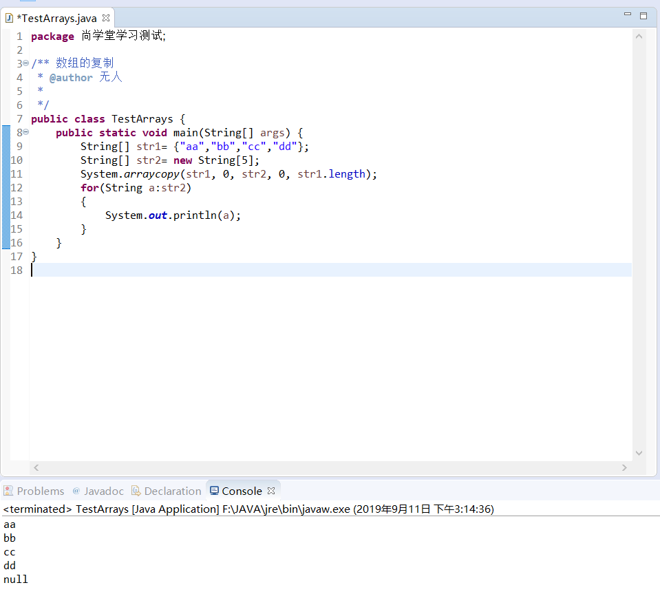The width and height of the screenshot is (660, 594).
Task: Click 'String[] args' parameter on line 8
Action: click(x=245, y=133)
